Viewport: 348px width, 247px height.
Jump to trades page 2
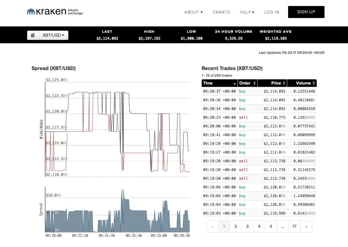[236, 227]
